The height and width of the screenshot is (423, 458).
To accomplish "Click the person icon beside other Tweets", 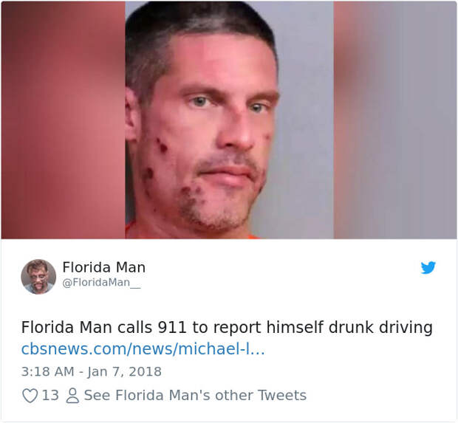I will coord(72,396).
